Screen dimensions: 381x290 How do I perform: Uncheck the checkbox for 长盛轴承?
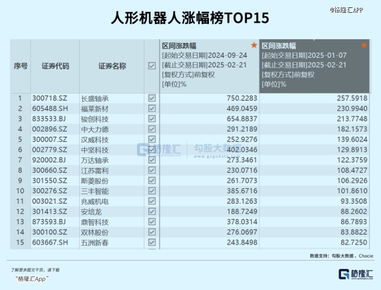click(152, 98)
